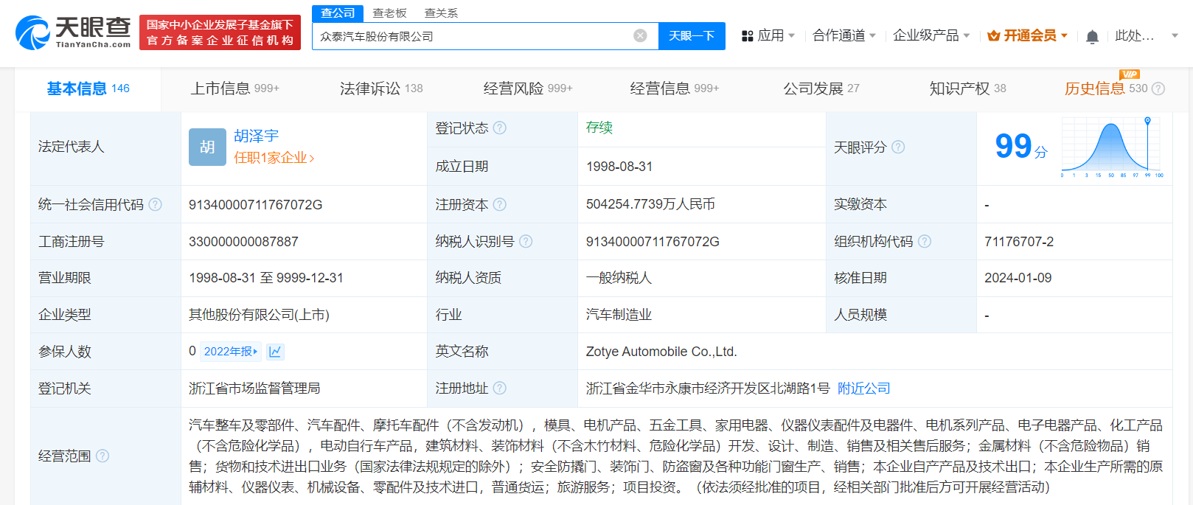The height and width of the screenshot is (505, 1193).
Task: Click registration number 330000000087887
Action: (x=243, y=242)
